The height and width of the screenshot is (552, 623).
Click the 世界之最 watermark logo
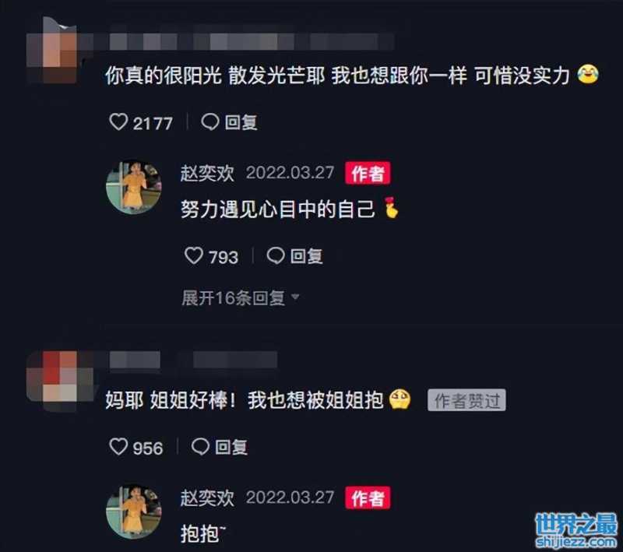coord(575,529)
